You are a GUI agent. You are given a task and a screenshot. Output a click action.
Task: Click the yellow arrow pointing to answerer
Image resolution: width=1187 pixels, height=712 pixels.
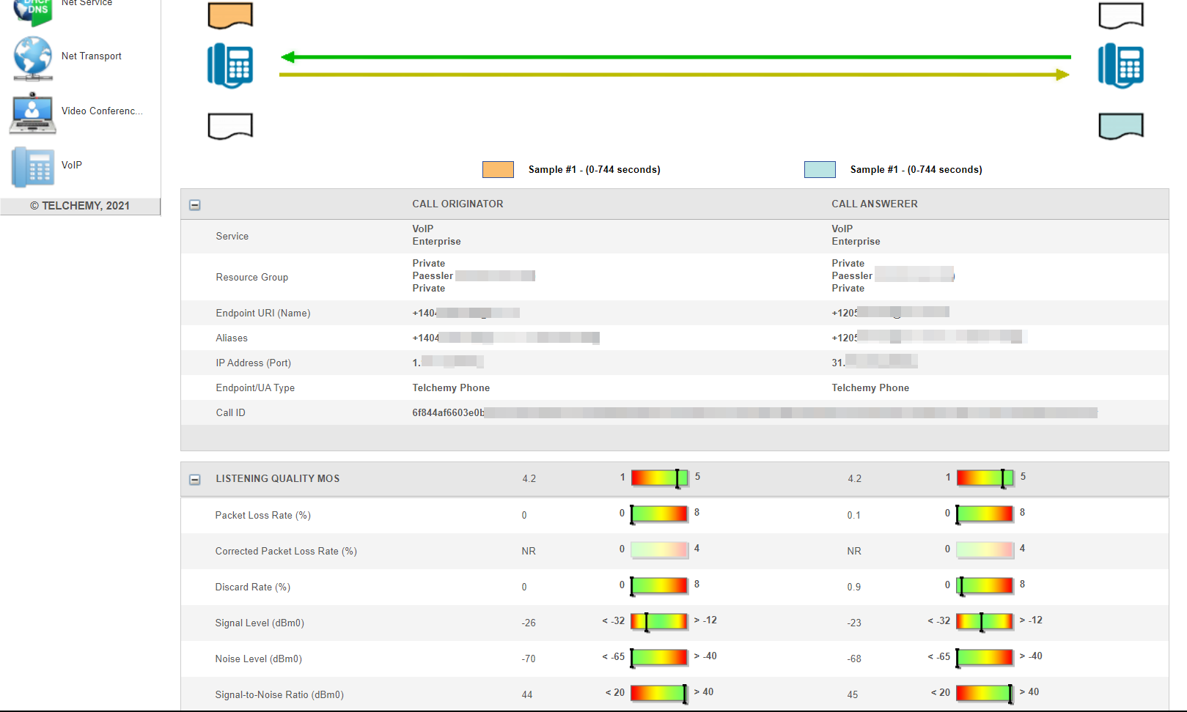(675, 75)
